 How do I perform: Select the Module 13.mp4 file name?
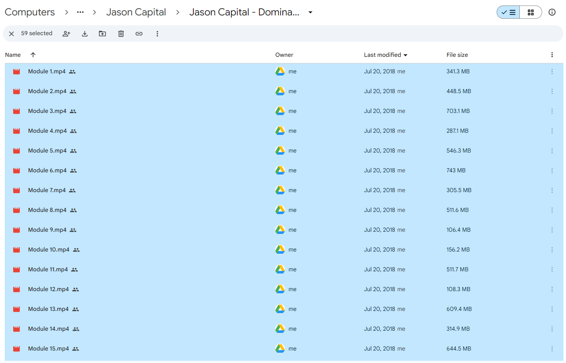[48, 309]
